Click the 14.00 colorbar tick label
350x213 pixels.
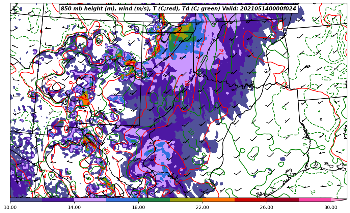click(74, 207)
